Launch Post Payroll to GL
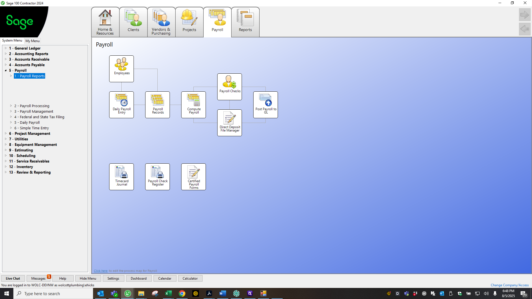This screenshot has width=532, height=299. coord(265,105)
